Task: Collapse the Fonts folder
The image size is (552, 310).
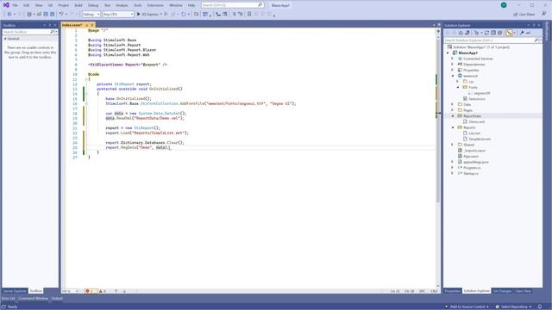Action: tap(458, 87)
